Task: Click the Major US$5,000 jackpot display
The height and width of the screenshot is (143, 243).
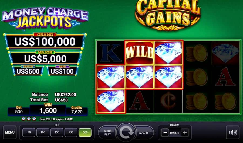Action: coord(45,58)
